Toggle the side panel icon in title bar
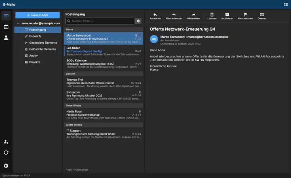The image size is (291, 178). point(286,4)
